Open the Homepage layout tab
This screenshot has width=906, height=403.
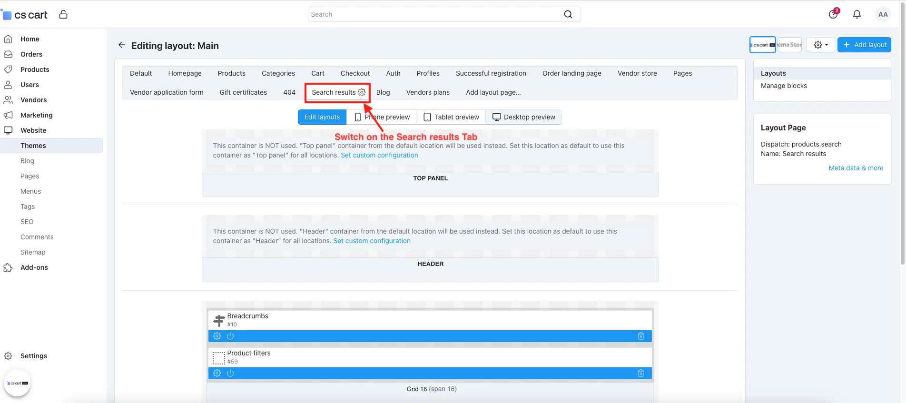(185, 73)
